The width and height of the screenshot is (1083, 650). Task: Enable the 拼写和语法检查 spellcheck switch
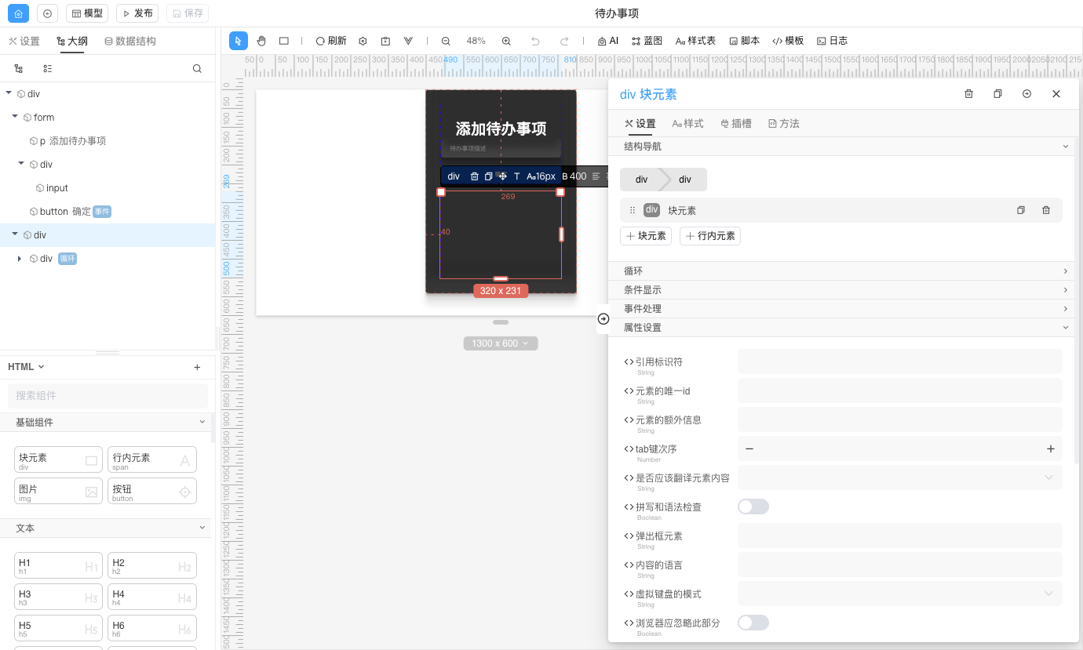click(753, 506)
